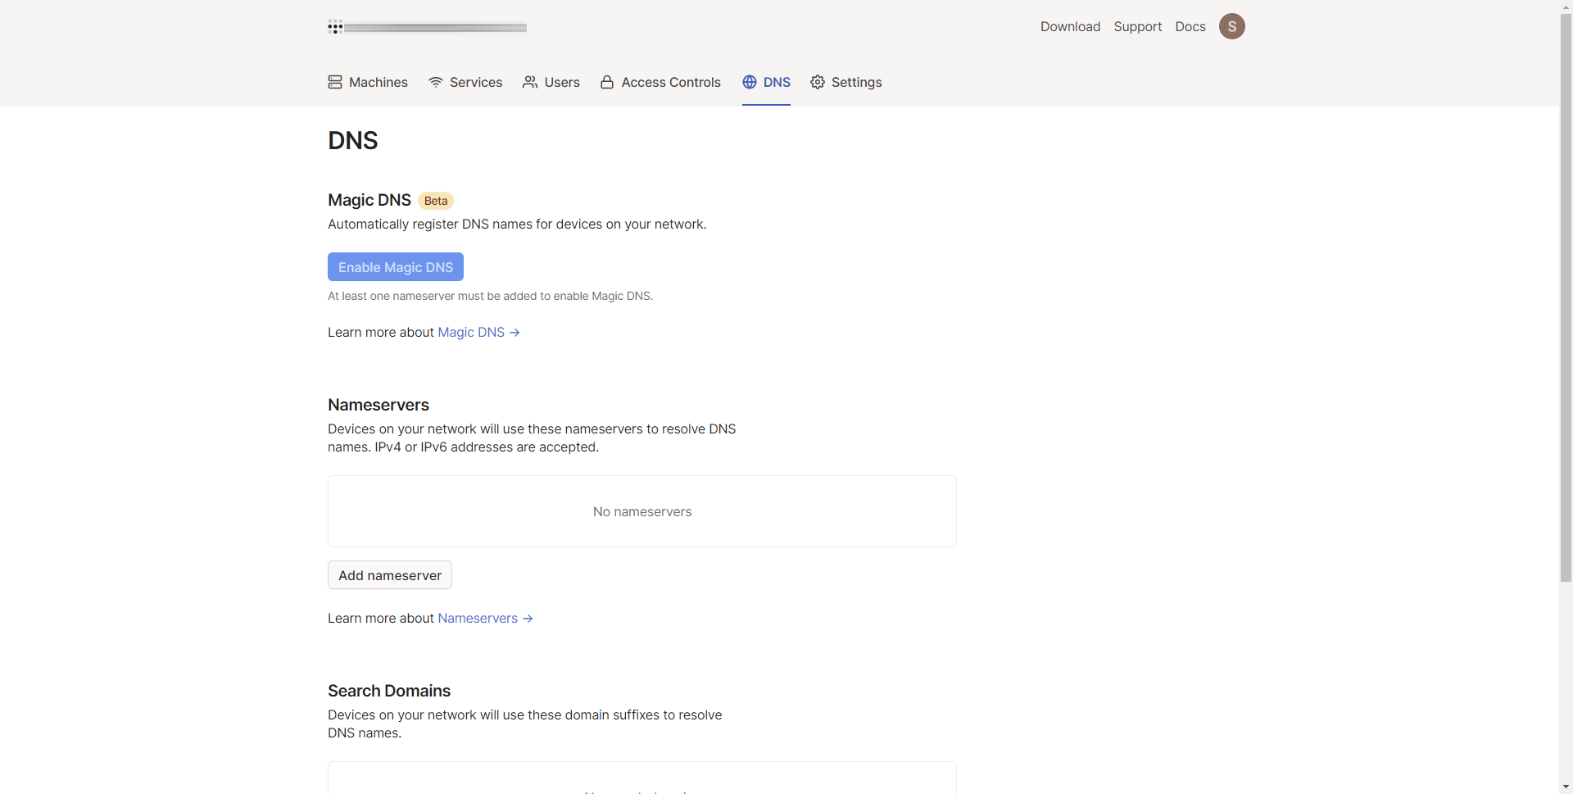Click the scrollbar down arrow

[1566, 787]
